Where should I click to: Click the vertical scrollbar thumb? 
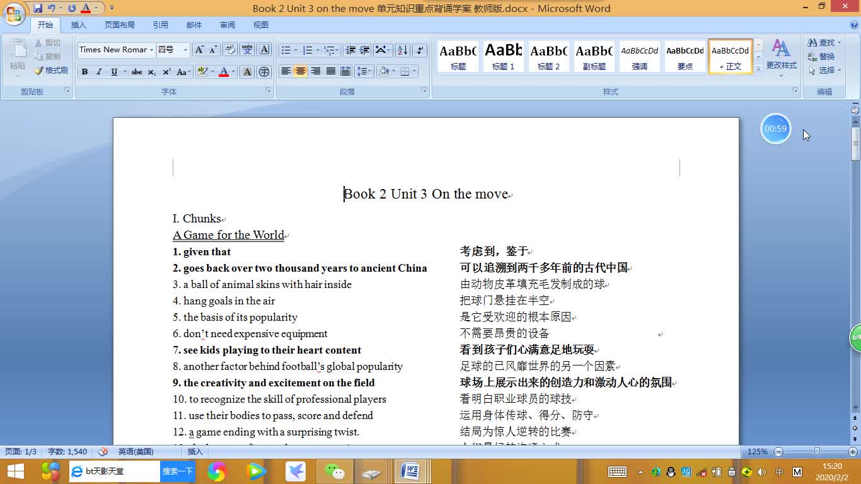coord(855,143)
